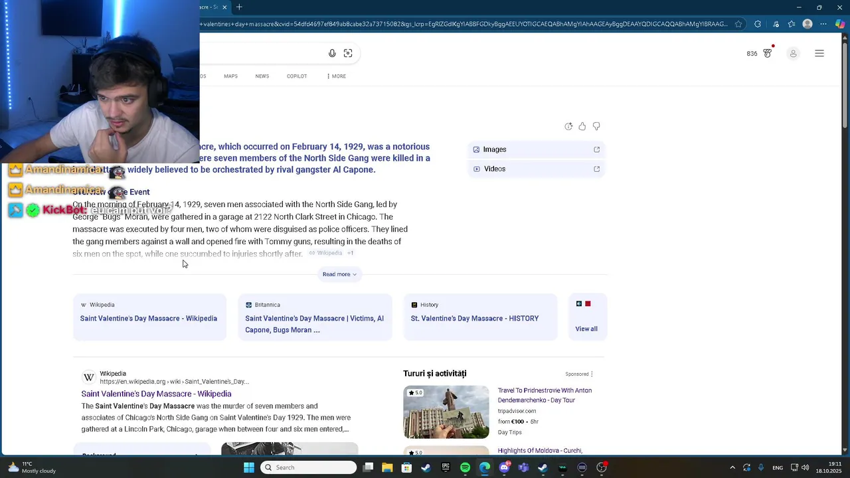Open the weather widget Mostly cloudy
850x478 pixels.
32,467
